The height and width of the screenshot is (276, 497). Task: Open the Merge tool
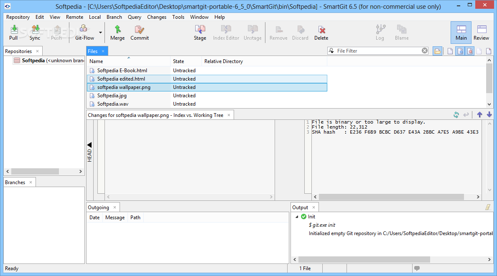point(117,33)
